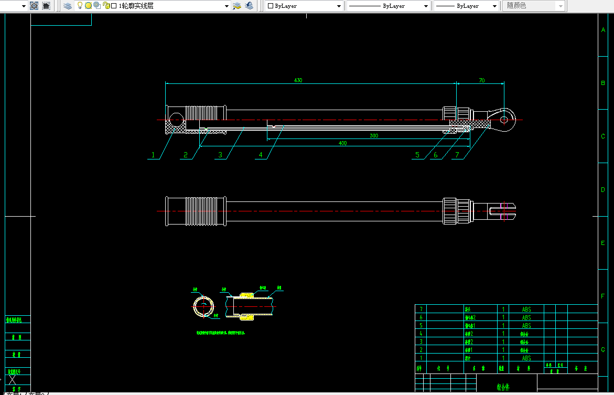
Task: Open the Layer Properties Manager icon
Action: (x=68, y=6)
